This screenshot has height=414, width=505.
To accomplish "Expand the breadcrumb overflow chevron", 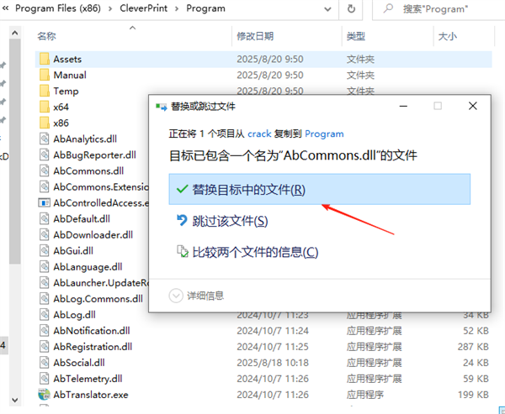I will click(x=5, y=8).
